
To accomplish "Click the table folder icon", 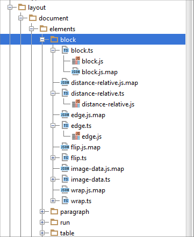I will (x=54, y=233).
